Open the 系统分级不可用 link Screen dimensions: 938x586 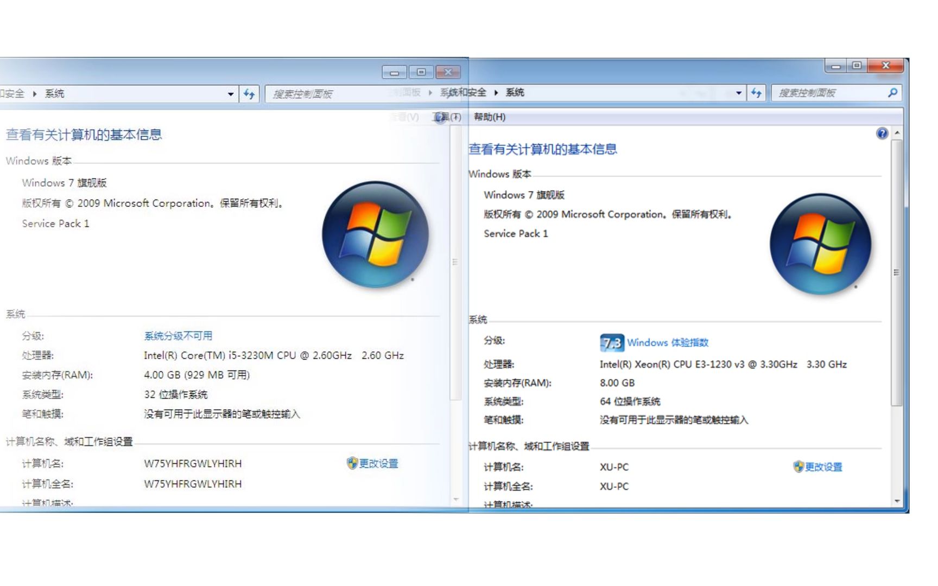(178, 336)
